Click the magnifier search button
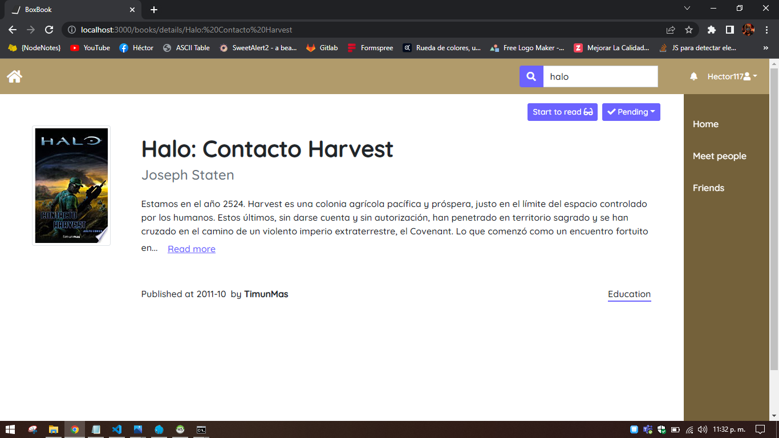The height and width of the screenshot is (438, 779). tap(531, 76)
